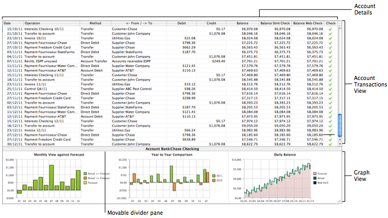Click check mark in Interests Checking 11/11 row
This screenshot has width=388, height=218.
click(330, 75)
